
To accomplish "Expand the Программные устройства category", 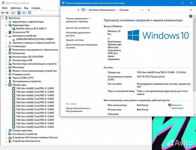I will point(6,81).
